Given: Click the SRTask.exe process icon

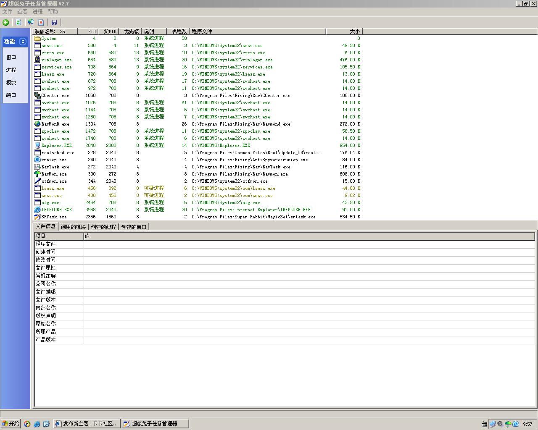Looking at the screenshot, I should coord(37,217).
